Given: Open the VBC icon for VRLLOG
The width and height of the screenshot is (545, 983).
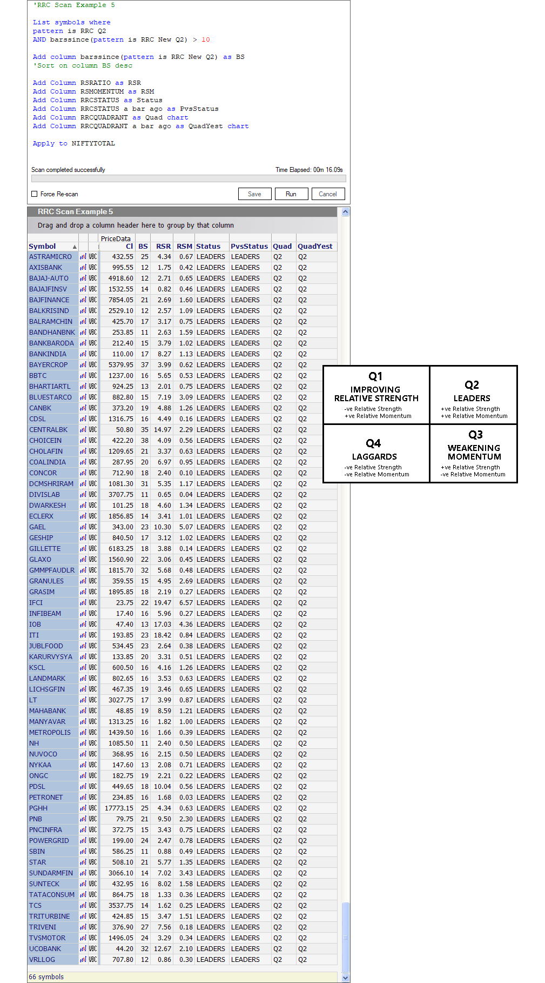Looking at the screenshot, I should coord(93,960).
